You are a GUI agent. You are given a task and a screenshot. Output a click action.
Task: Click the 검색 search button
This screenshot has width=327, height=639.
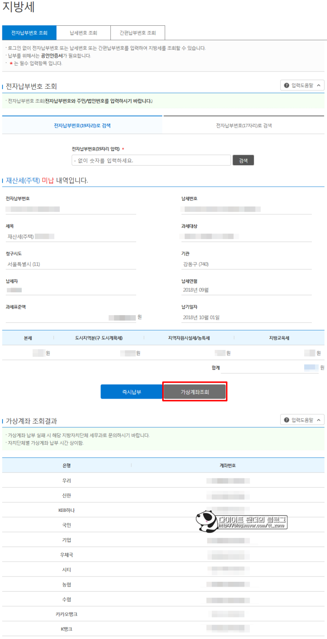point(243,160)
